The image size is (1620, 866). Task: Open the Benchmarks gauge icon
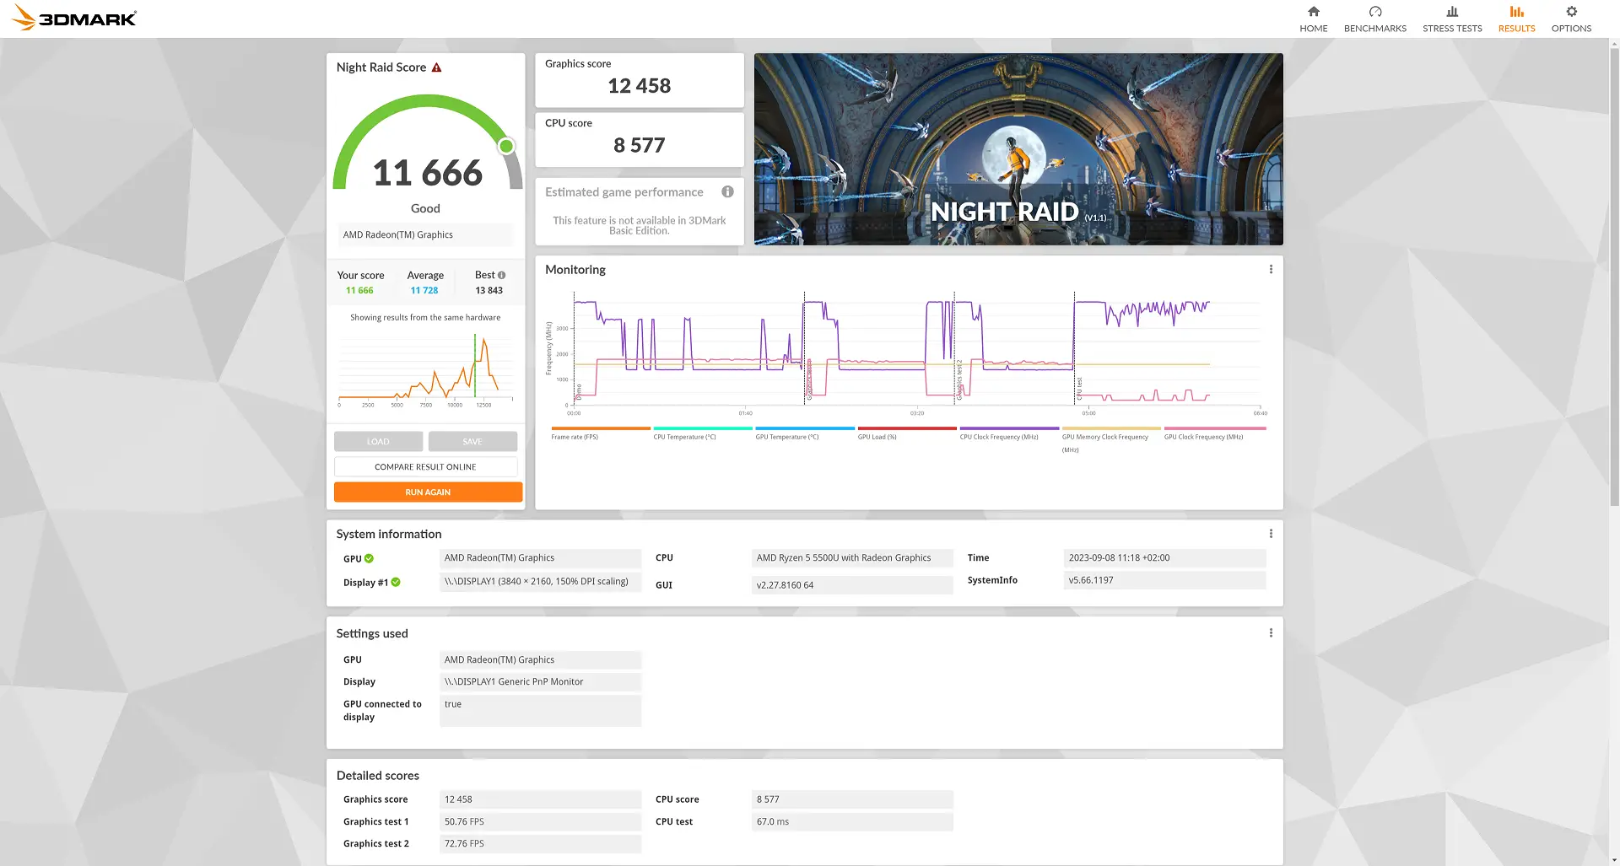[1374, 12]
